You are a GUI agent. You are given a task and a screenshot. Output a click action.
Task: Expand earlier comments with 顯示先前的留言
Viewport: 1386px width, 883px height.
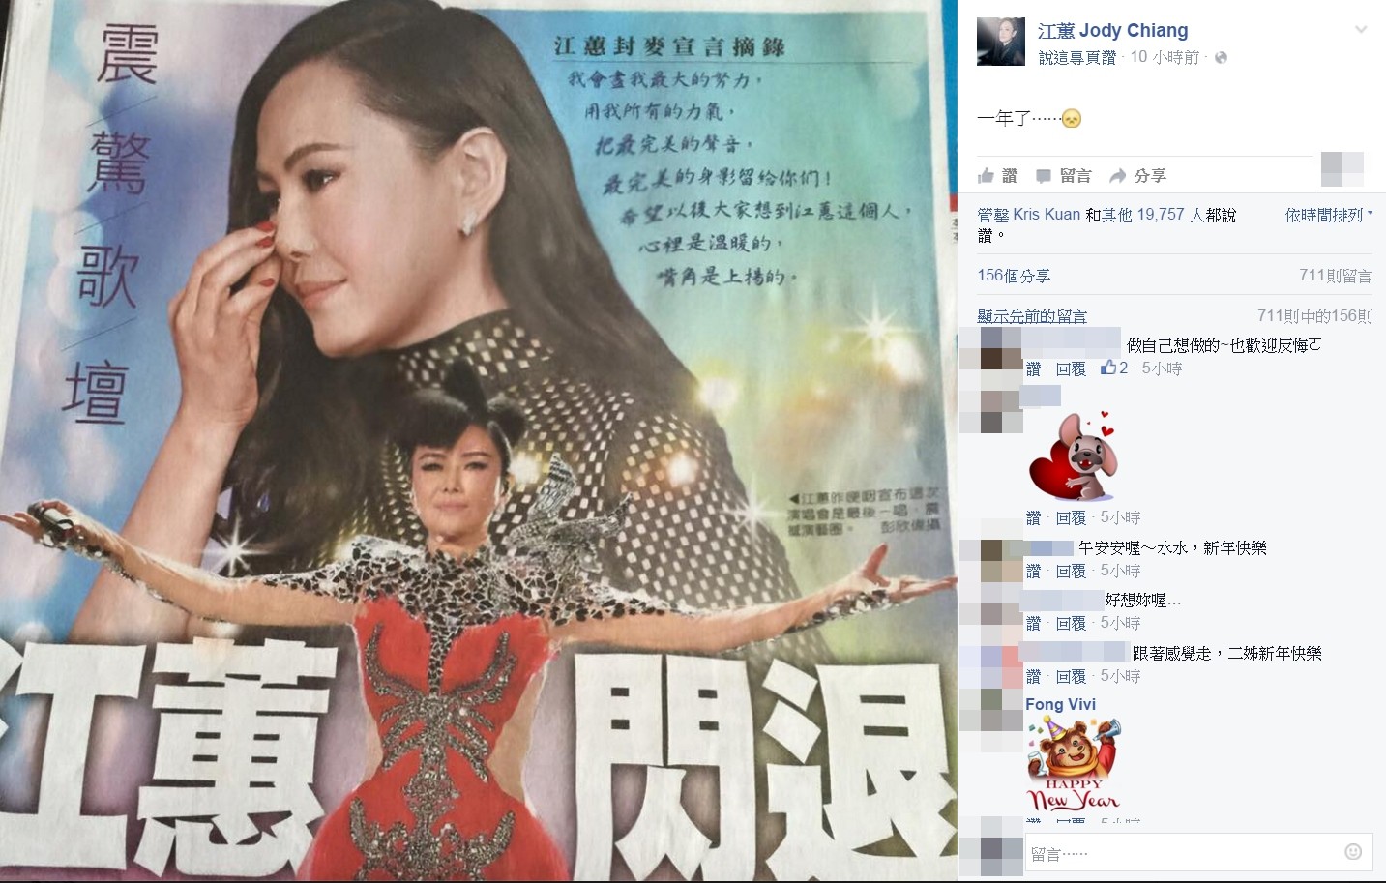tap(1032, 316)
